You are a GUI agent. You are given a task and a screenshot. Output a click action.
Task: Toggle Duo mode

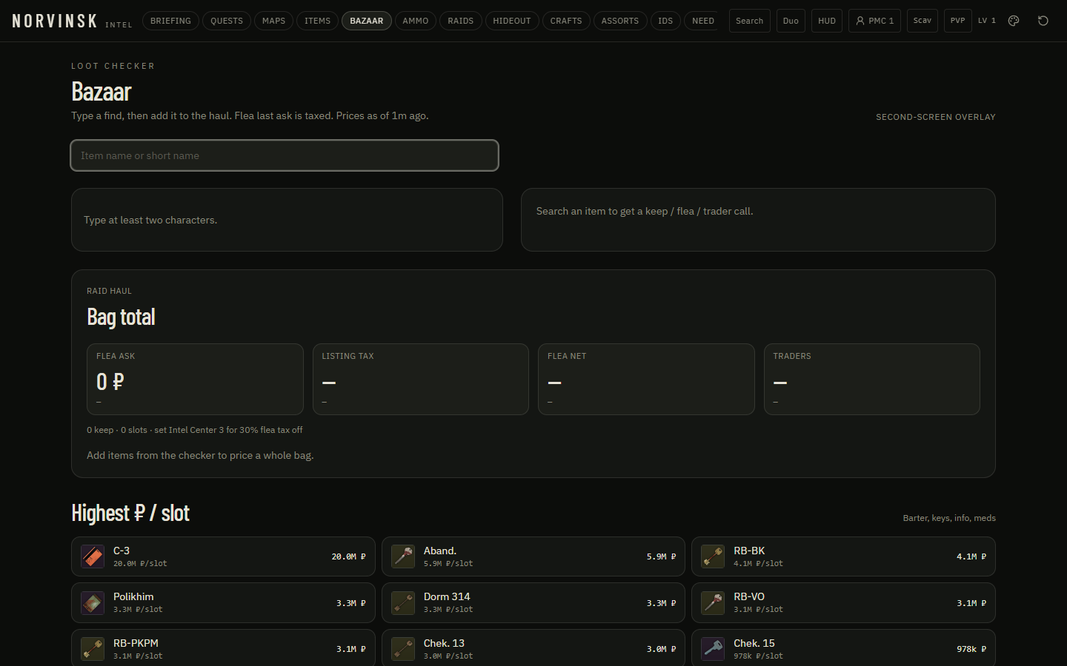coord(791,21)
